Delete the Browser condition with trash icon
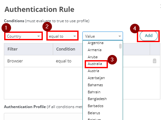This screenshot has height=120, width=161. pos(155,61)
